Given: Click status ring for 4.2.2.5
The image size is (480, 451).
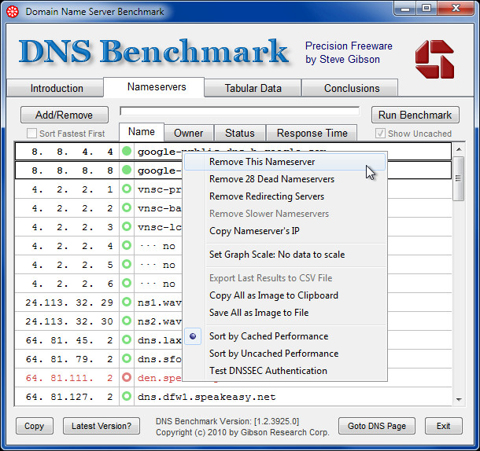Looking at the screenshot, I should (127, 265).
